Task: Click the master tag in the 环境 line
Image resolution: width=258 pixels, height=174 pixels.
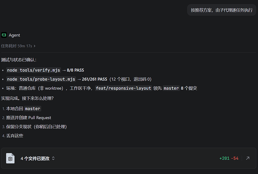Action: click(x=171, y=88)
